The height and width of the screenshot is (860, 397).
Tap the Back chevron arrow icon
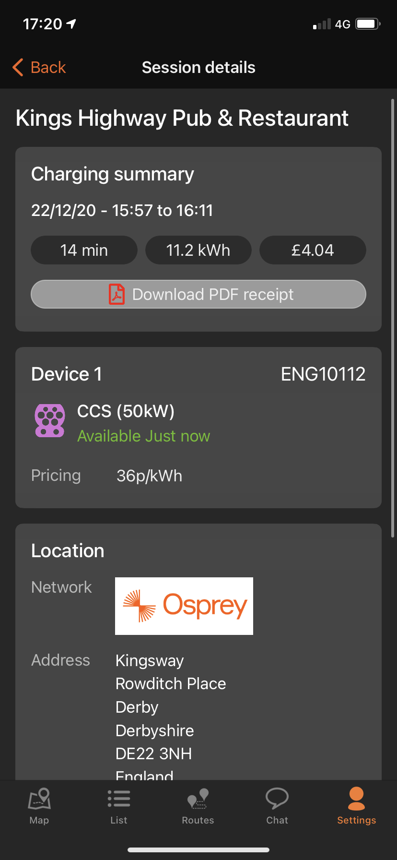tap(18, 68)
